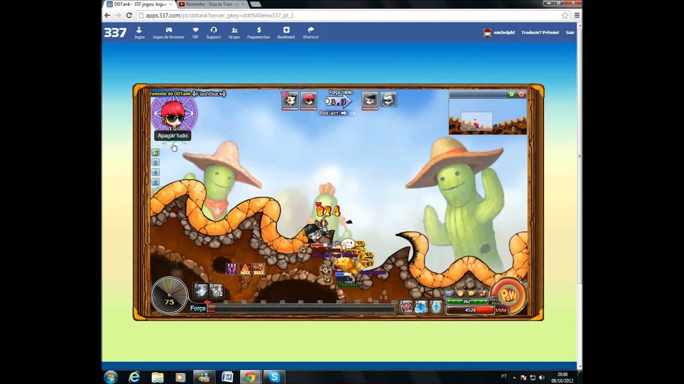Click the minimap view
This screenshot has width=684, height=384.
click(488, 116)
